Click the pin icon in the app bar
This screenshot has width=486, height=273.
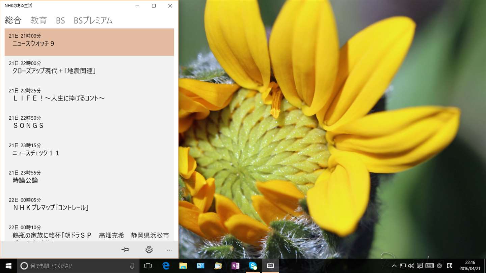tap(125, 250)
